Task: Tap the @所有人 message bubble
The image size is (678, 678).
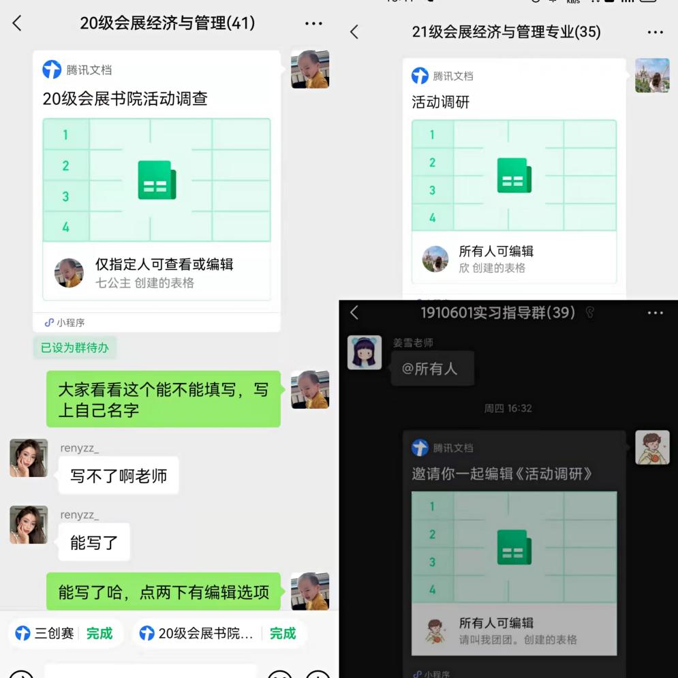Action: click(x=433, y=369)
